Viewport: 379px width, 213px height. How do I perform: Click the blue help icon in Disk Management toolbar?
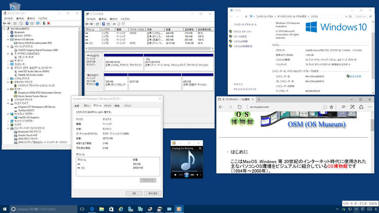point(103,24)
